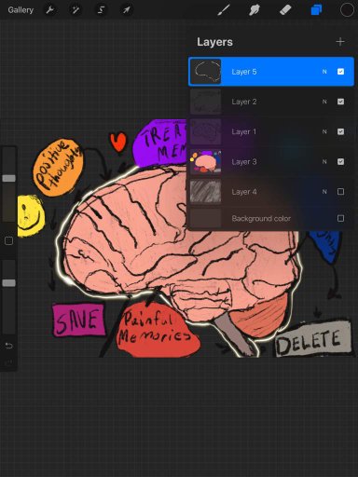The width and height of the screenshot is (358, 477).
Task: Open the Adjustments magic wand menu
Action: tap(76, 10)
